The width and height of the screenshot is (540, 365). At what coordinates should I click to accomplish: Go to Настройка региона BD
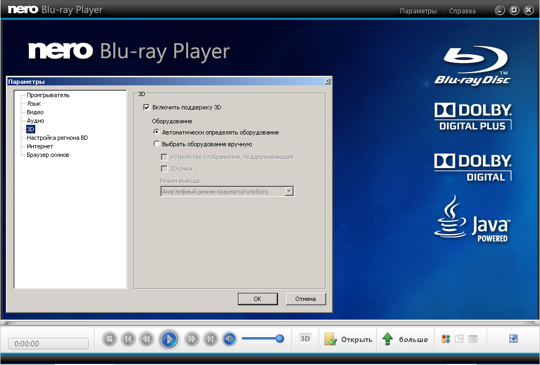tap(58, 138)
